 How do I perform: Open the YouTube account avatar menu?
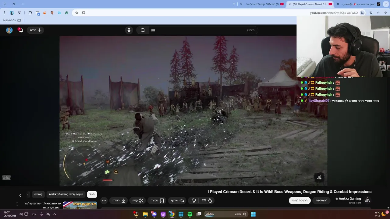(x=9, y=30)
